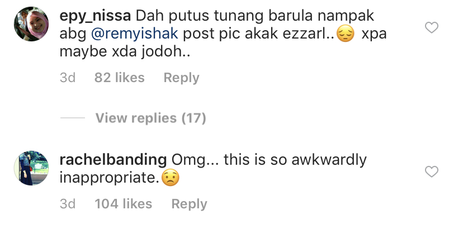Screen dimensions: 463x229
Task: Select the text 'Dah putus tunang barula nampak'
Action: coord(255,17)
